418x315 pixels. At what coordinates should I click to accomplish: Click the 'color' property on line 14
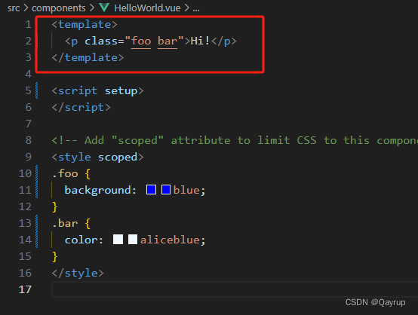coord(81,240)
